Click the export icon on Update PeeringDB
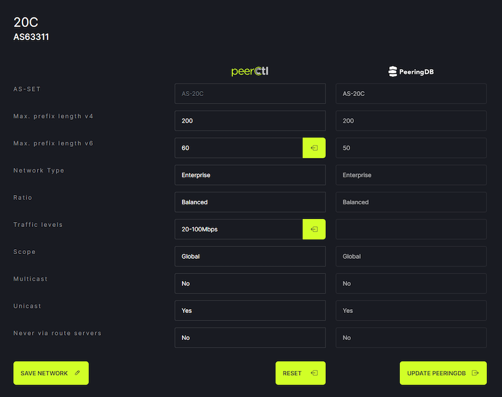502x397 pixels. [475, 373]
